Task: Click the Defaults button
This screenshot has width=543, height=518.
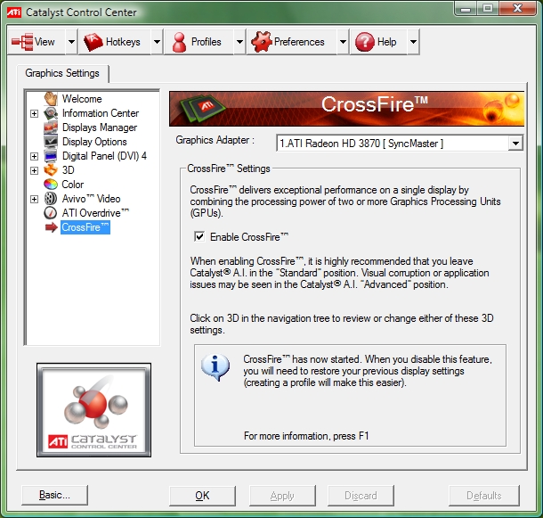Action: pyautogui.click(x=483, y=496)
